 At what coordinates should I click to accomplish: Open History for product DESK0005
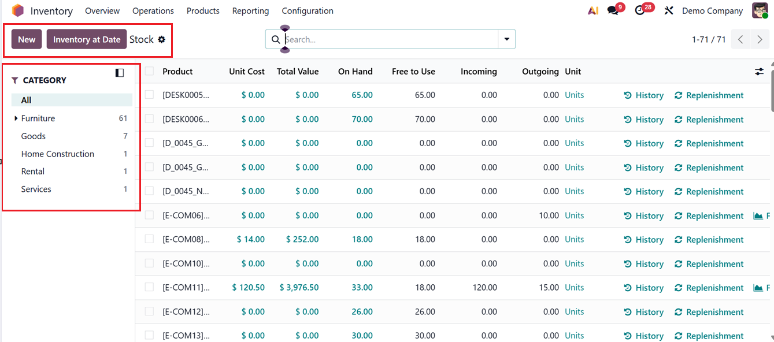pos(643,95)
